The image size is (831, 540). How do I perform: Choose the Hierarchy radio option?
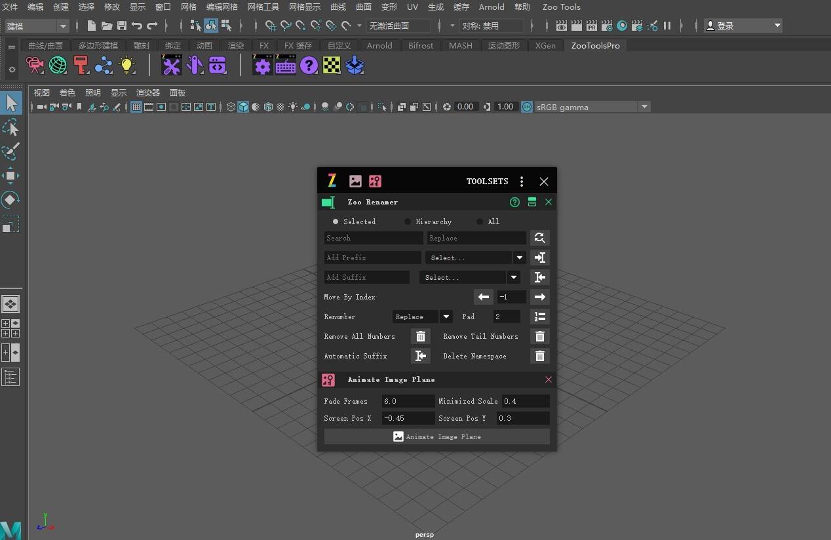407,222
